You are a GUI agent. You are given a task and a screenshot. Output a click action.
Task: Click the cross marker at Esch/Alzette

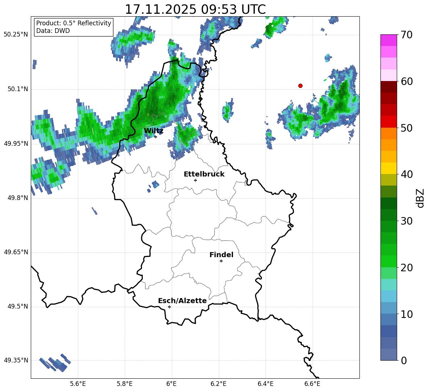click(169, 307)
